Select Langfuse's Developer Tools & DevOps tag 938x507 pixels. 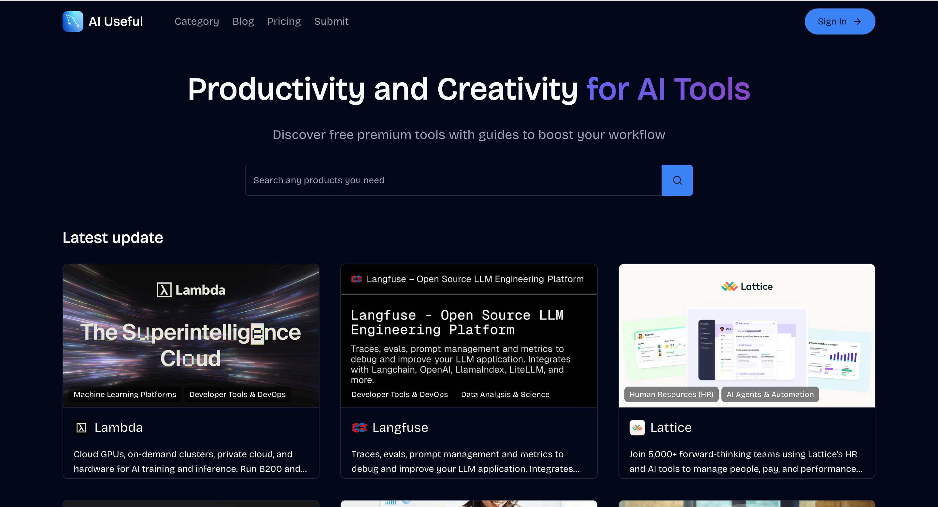pos(399,394)
